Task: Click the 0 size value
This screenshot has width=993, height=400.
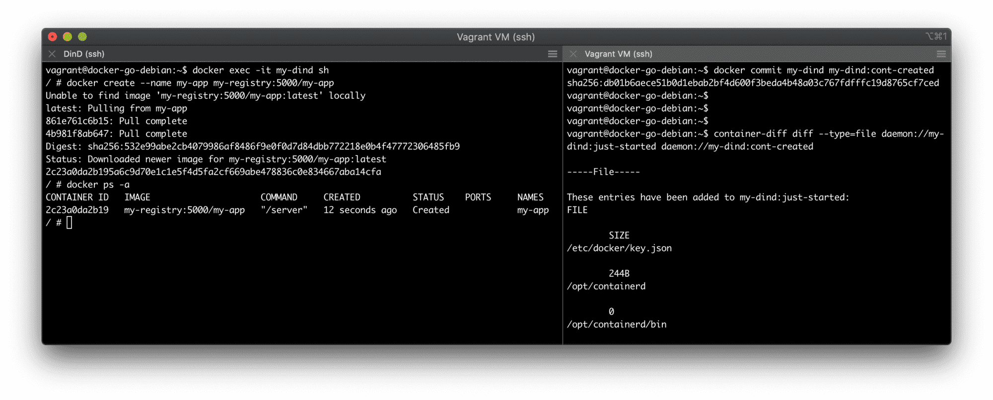Action: (x=611, y=312)
